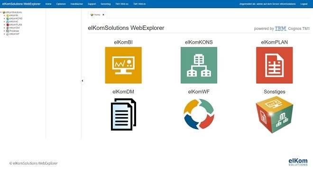Expand the elKomIC tree node arrow

(4, 21)
